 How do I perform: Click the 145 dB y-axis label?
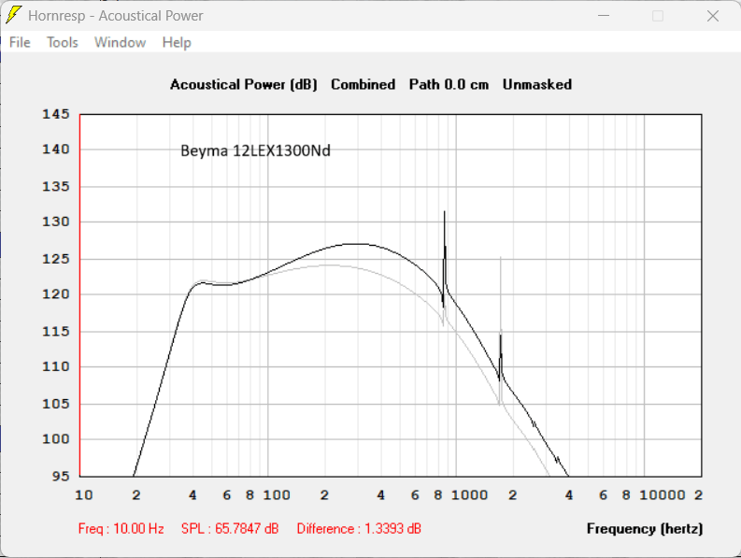56,114
